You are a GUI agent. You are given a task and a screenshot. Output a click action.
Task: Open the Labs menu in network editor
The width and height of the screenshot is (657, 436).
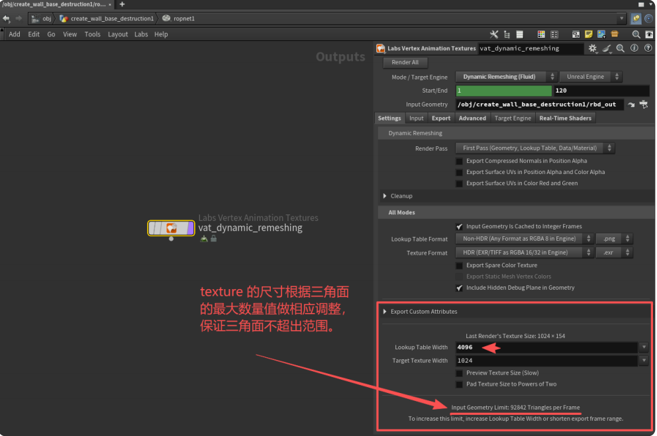(x=141, y=34)
